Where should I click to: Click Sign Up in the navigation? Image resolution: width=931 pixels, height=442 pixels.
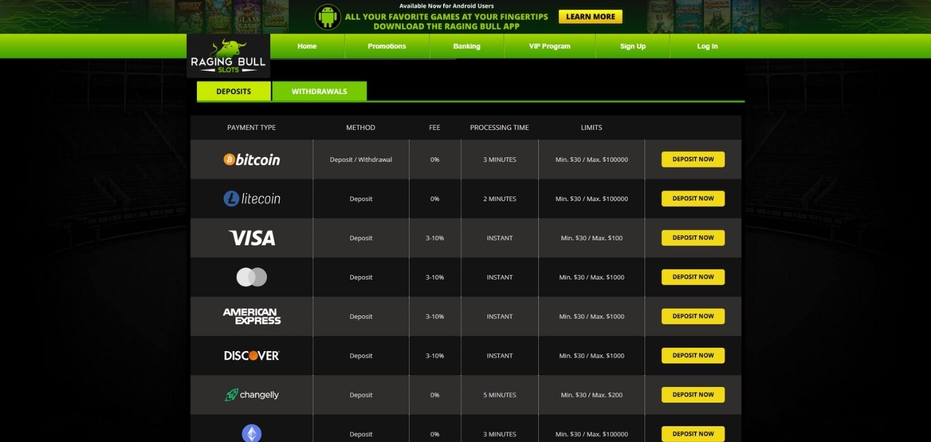(632, 46)
